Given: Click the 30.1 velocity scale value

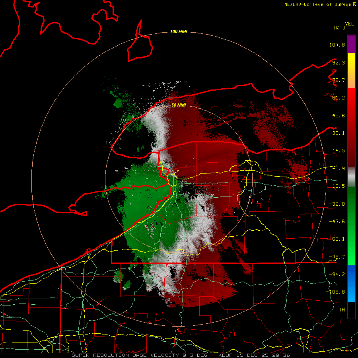Looking at the screenshot, I should pos(339,133).
